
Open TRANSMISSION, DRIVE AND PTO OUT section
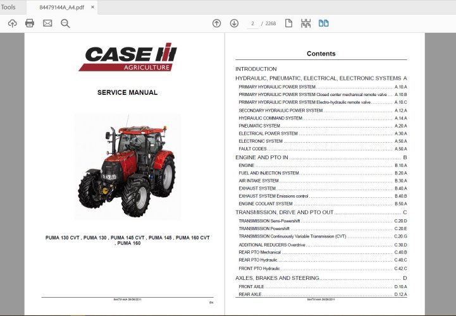(321, 212)
